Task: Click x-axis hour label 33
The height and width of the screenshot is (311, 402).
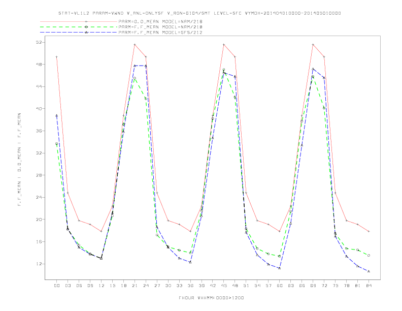Action: click(179, 286)
